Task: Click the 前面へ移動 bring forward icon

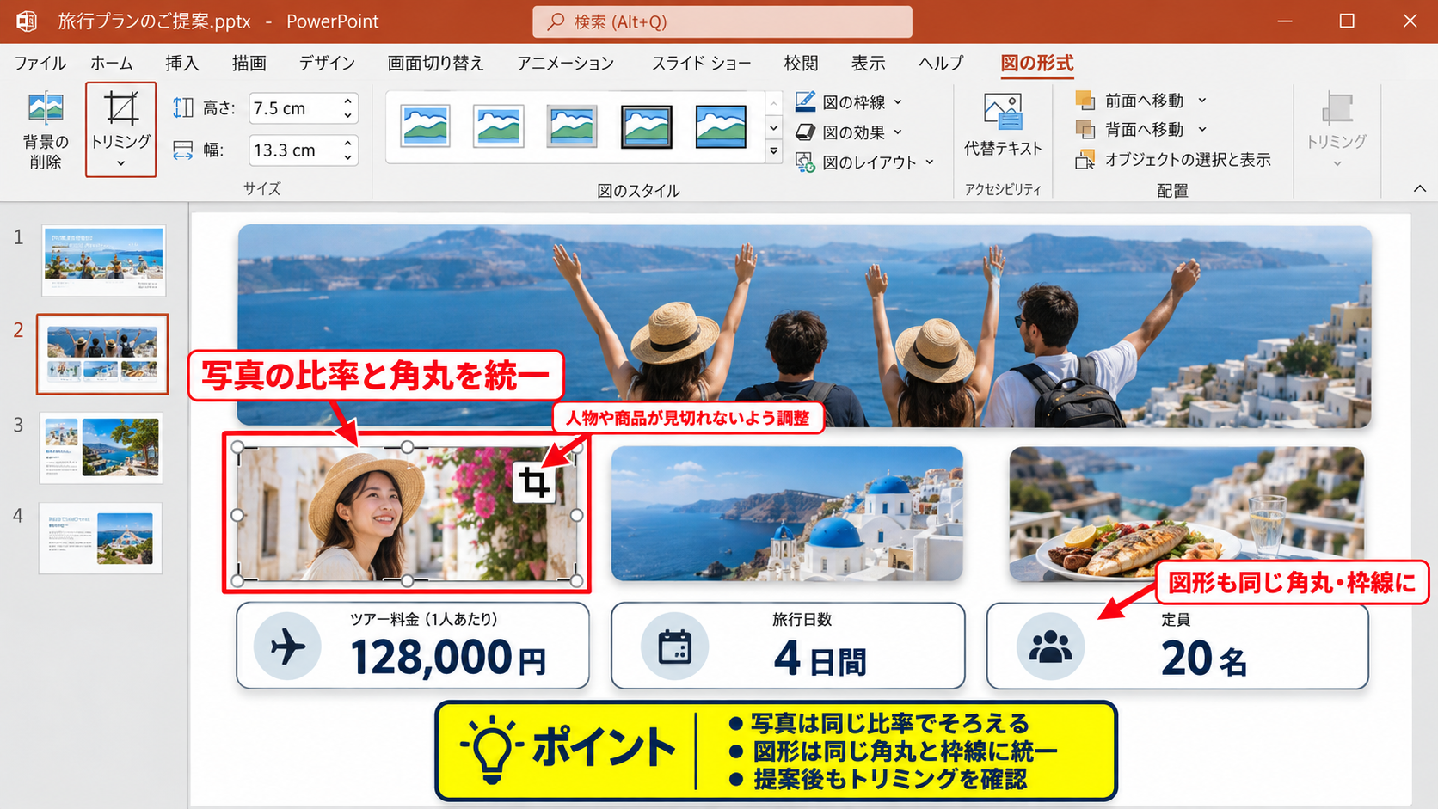Action: click(1085, 101)
